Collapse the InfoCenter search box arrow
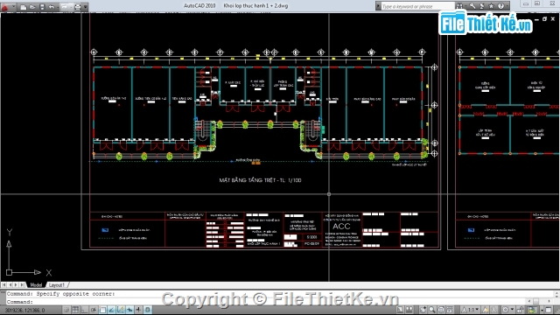560x315 pixels. 378,6
